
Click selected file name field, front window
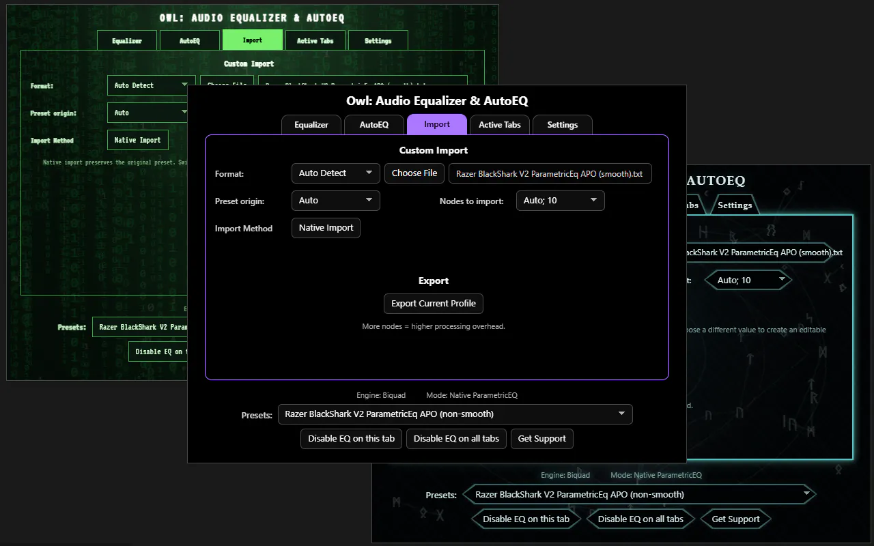[x=550, y=173]
